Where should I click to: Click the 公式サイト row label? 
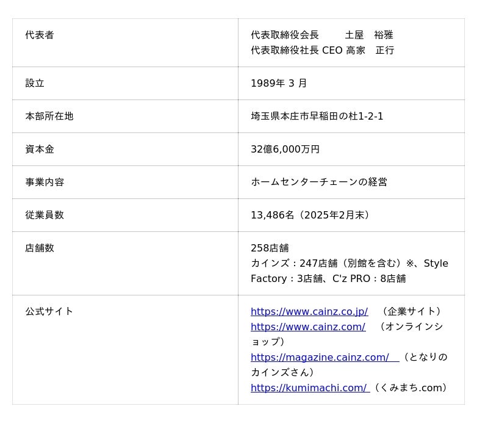pos(49,311)
